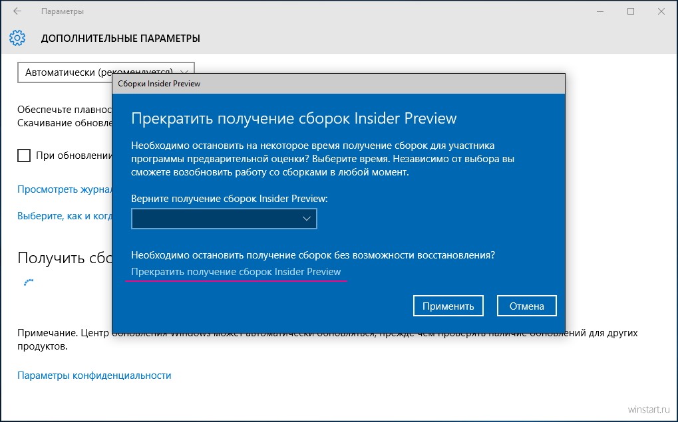Click the 'Сборки Insider Preview' dialog title
678x422 pixels.
point(159,84)
